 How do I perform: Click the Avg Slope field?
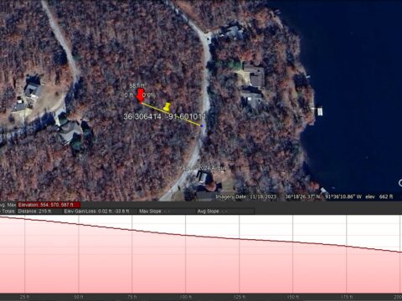pyautogui.click(x=212, y=212)
